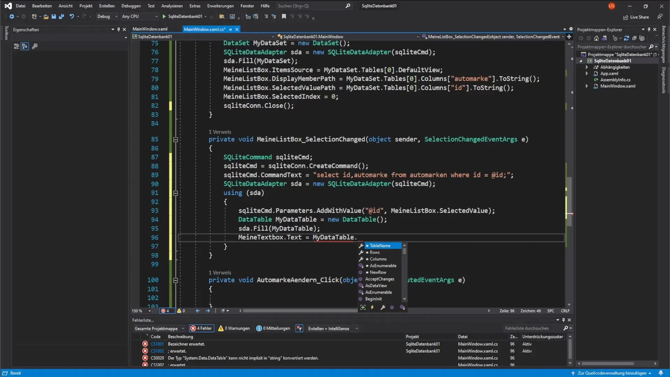The height and width of the screenshot is (377, 670).
Task: Click the open file folder icon
Action: 46,16
